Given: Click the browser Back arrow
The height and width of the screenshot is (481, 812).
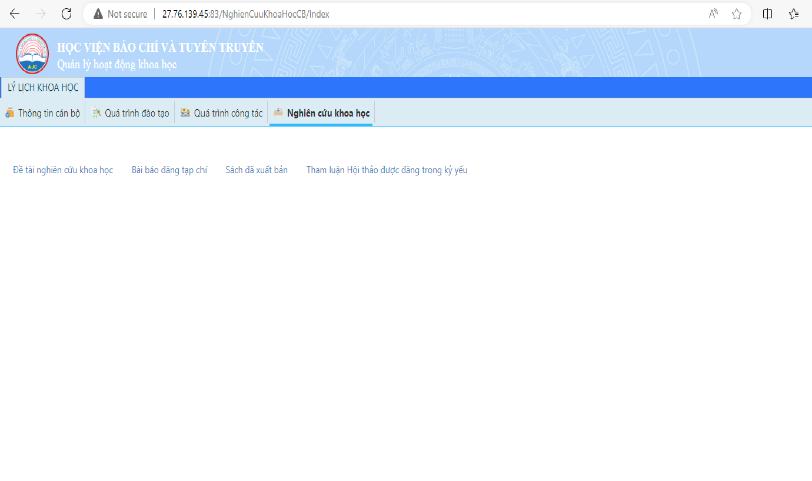Looking at the screenshot, I should pyautogui.click(x=15, y=14).
